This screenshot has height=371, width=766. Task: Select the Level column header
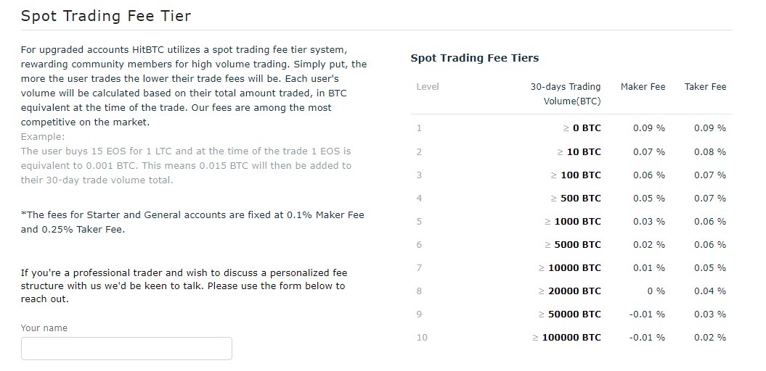[428, 87]
